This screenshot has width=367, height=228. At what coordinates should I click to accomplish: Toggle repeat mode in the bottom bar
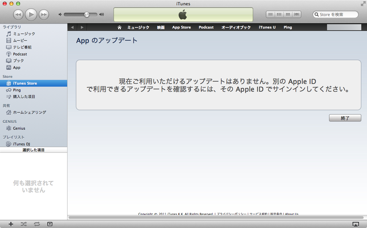[37, 224]
